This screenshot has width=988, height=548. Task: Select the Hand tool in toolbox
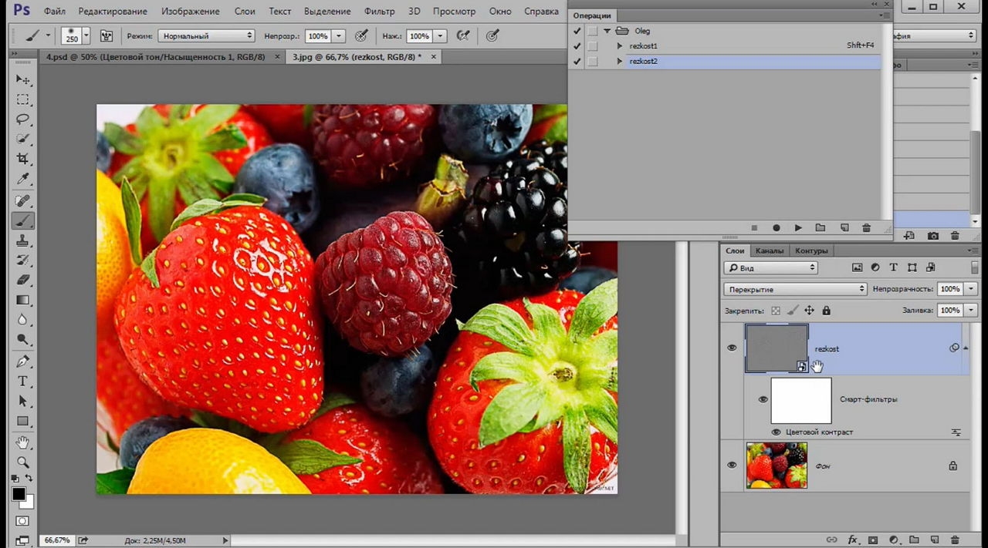tap(23, 442)
